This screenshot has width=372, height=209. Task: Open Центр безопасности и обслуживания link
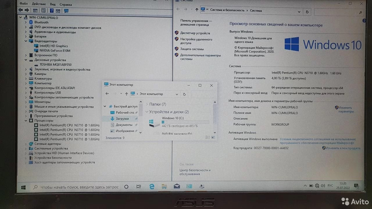pos(195,172)
